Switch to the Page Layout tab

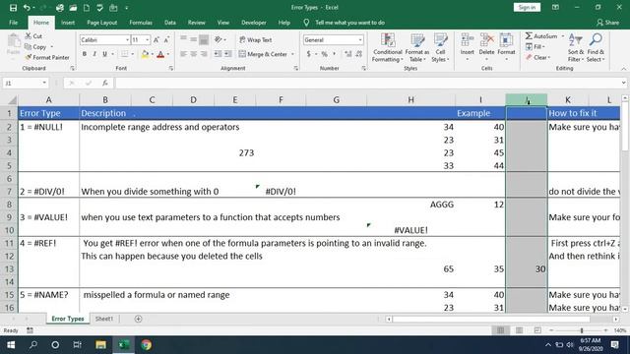pos(102,23)
